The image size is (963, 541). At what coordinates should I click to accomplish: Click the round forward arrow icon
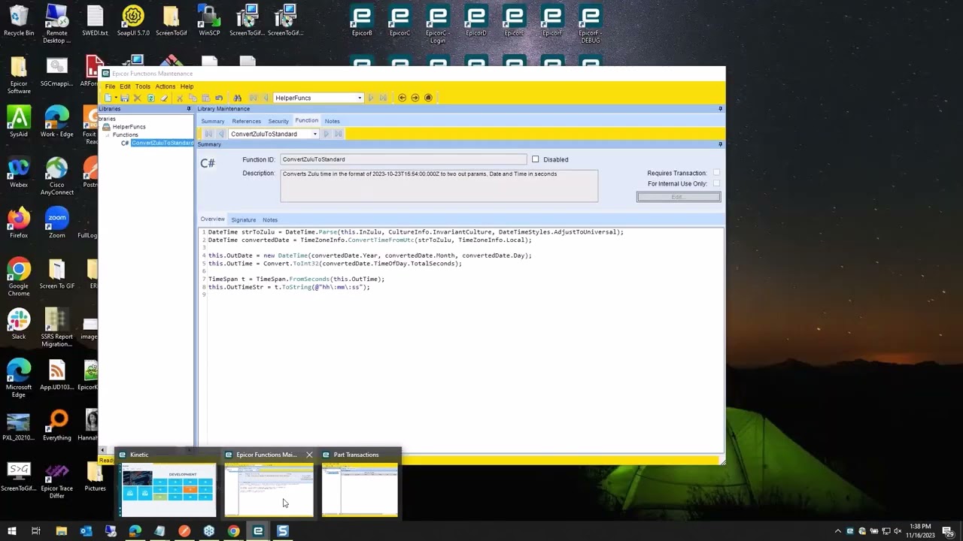pos(415,98)
